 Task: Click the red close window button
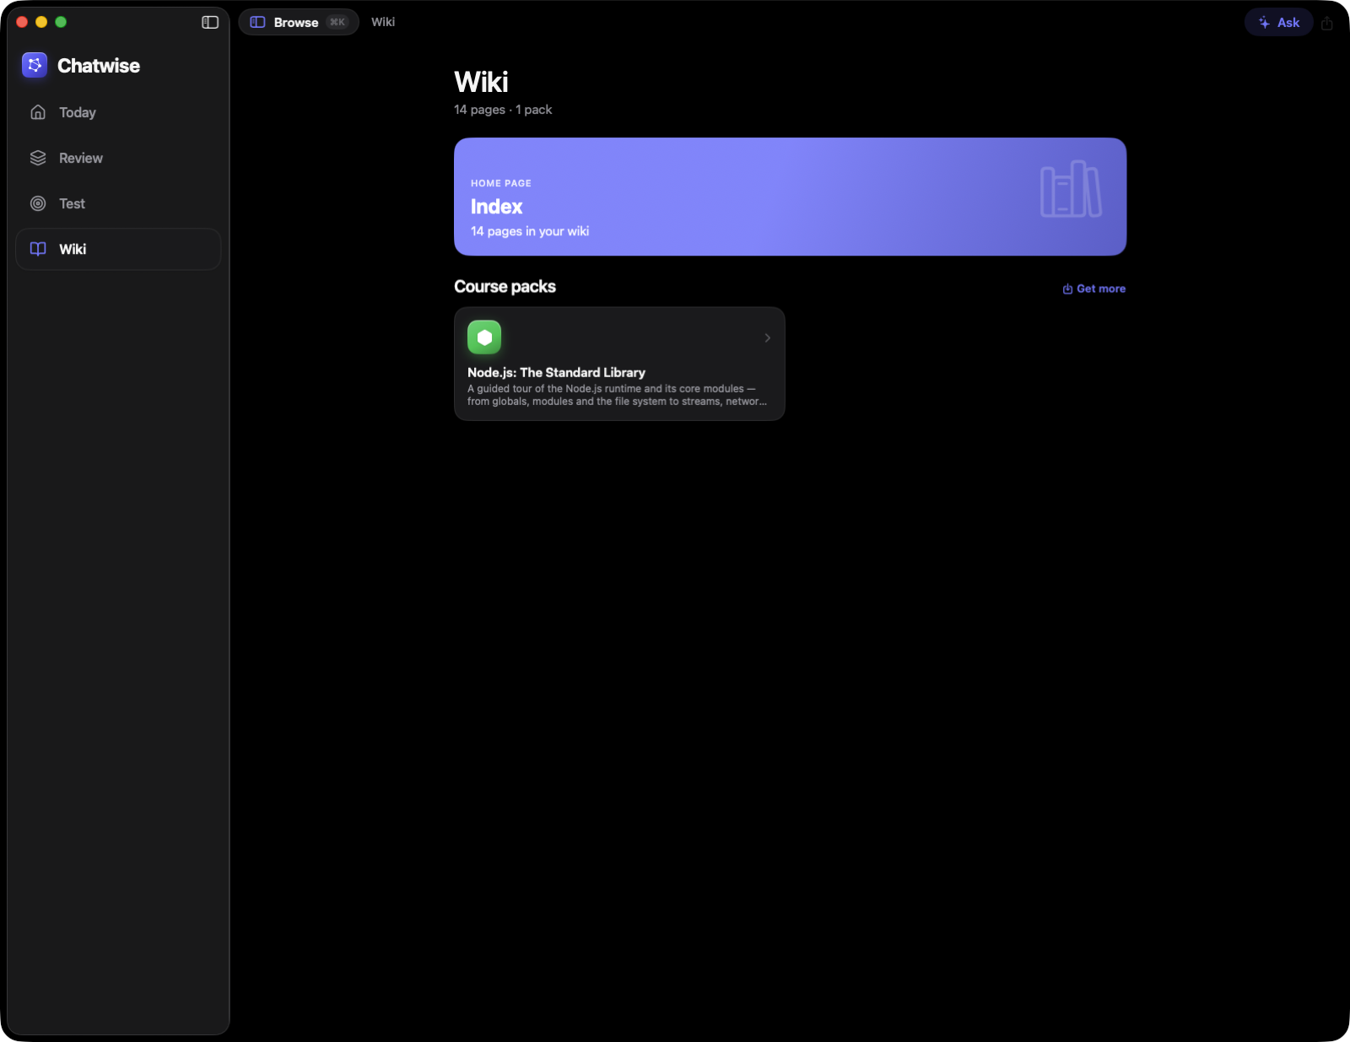click(22, 22)
